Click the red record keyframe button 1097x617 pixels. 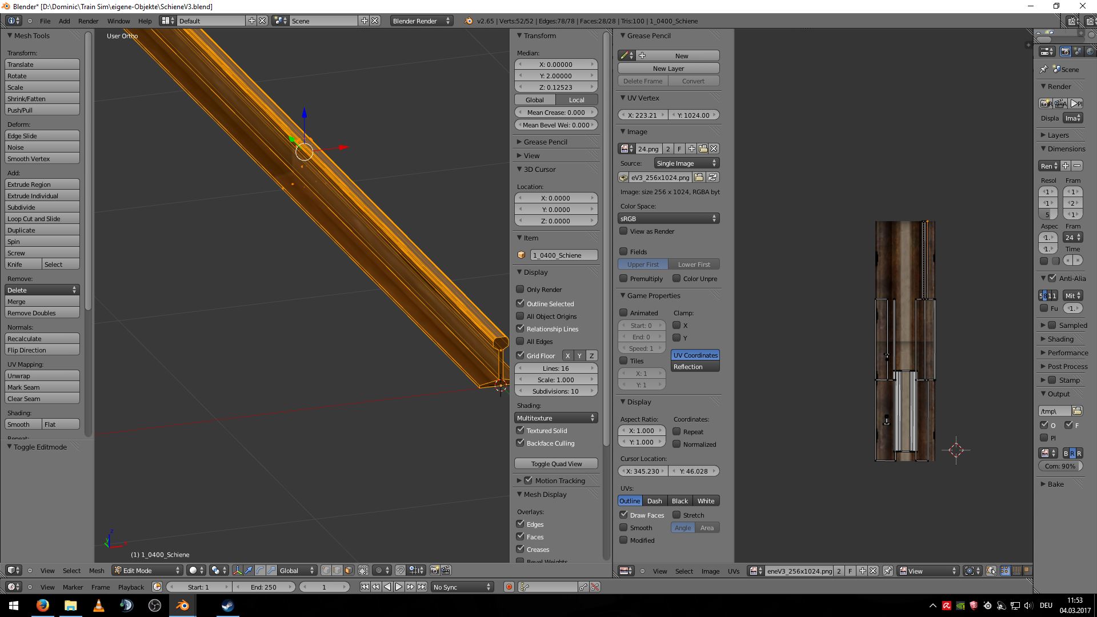509,587
